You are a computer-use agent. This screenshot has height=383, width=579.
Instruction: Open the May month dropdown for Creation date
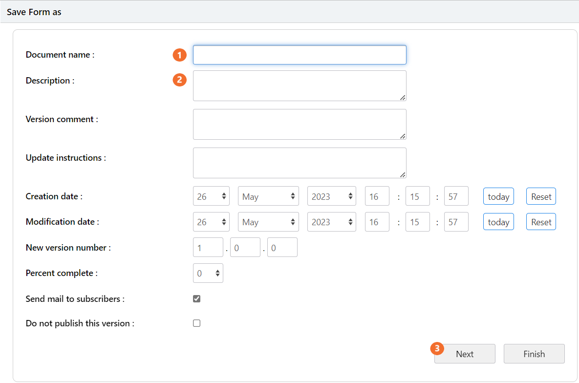click(268, 196)
